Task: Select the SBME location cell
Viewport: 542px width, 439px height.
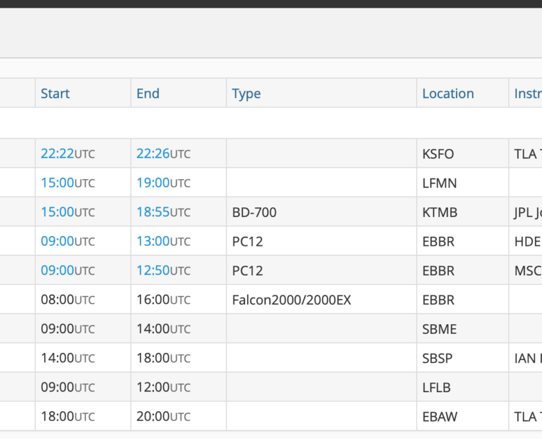Action: [x=439, y=329]
